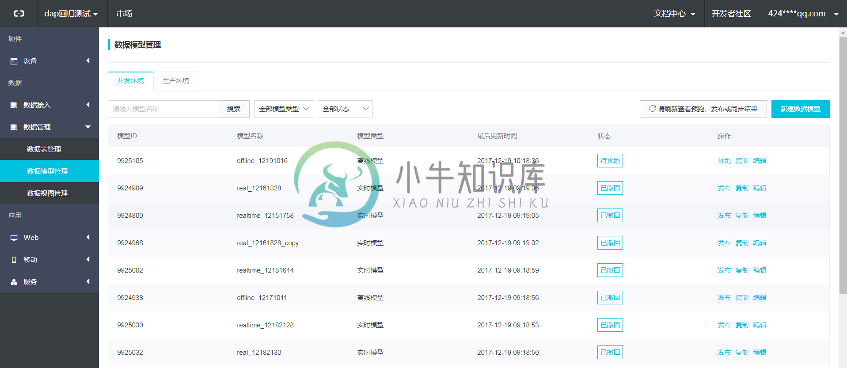847x368 pixels.
Task: Click the 服务 icon in the sidebar
Action: (14, 282)
